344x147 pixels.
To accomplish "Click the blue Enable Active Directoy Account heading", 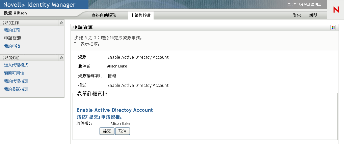I will 115,110.
